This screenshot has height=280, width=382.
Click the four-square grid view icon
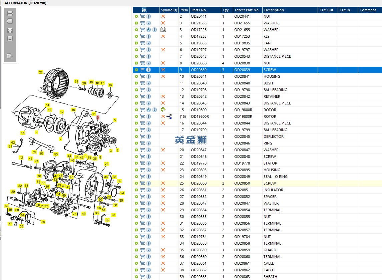coord(10,30)
